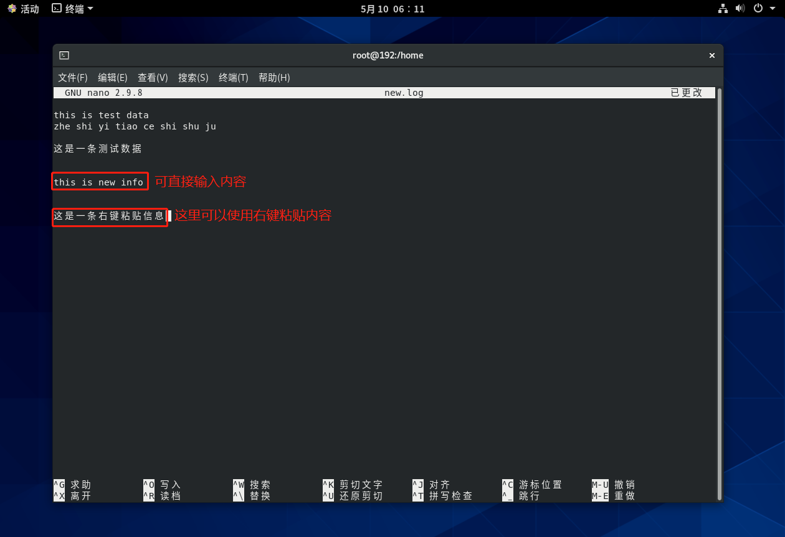
Task: Open the 终端(T) menu in the window menu bar
Action: 234,78
